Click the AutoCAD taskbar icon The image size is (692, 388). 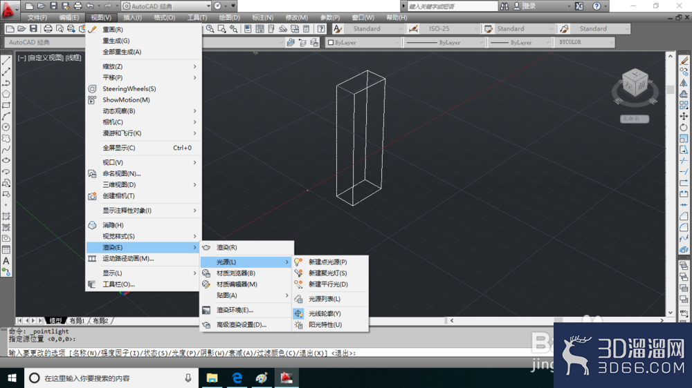pyautogui.click(x=286, y=378)
